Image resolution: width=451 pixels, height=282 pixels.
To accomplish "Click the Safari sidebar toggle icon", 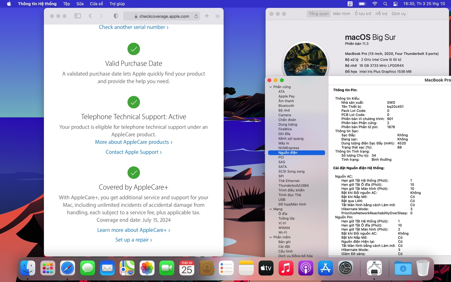I will [77, 16].
